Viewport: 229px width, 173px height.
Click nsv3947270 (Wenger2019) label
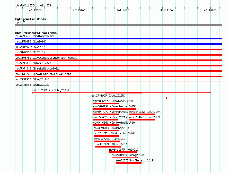click(111, 112)
